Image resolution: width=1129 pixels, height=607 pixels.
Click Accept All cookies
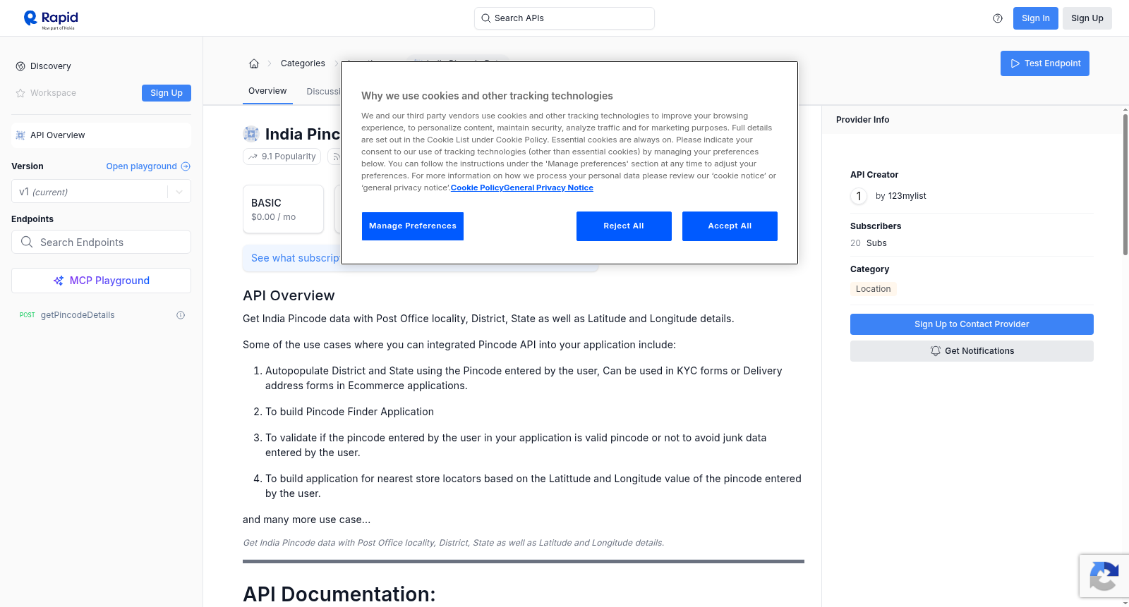coord(730,226)
